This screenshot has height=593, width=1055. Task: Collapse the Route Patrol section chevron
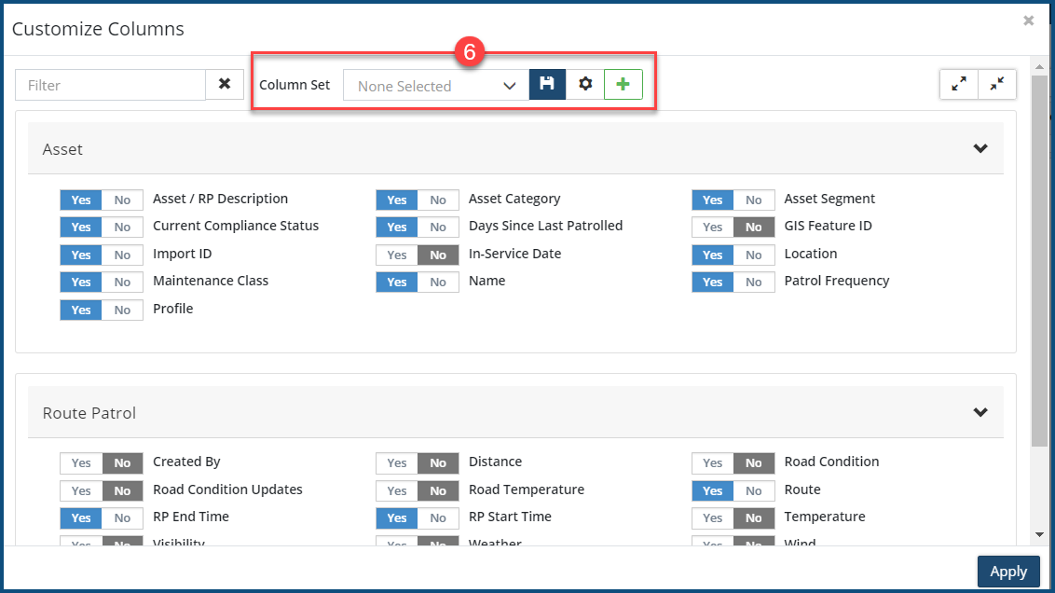(x=980, y=412)
